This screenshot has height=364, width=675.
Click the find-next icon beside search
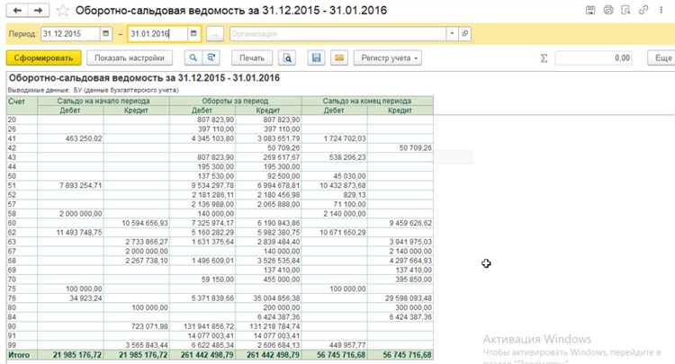(211, 58)
